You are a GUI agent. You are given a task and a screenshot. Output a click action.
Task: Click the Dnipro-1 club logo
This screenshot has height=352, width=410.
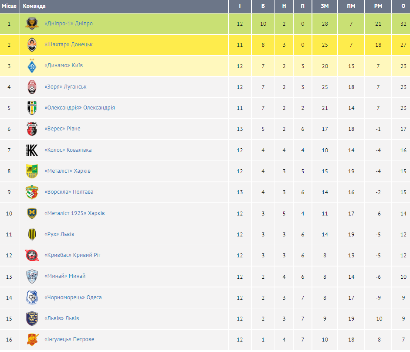click(x=32, y=24)
